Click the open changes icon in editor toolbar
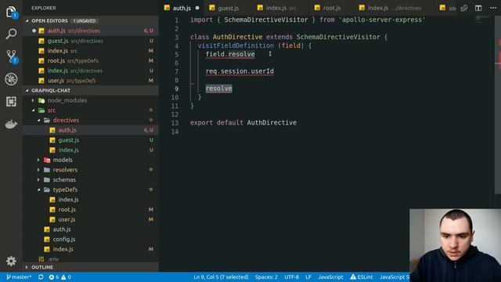The height and width of the screenshot is (282, 501). tap(464, 8)
